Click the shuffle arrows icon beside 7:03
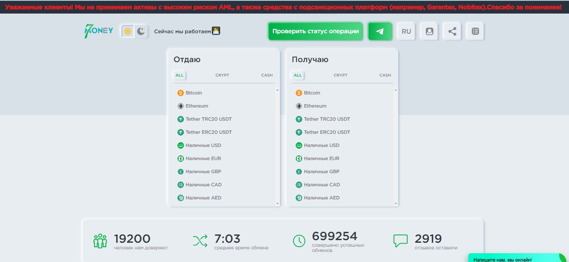The image size is (569, 262). (200, 241)
